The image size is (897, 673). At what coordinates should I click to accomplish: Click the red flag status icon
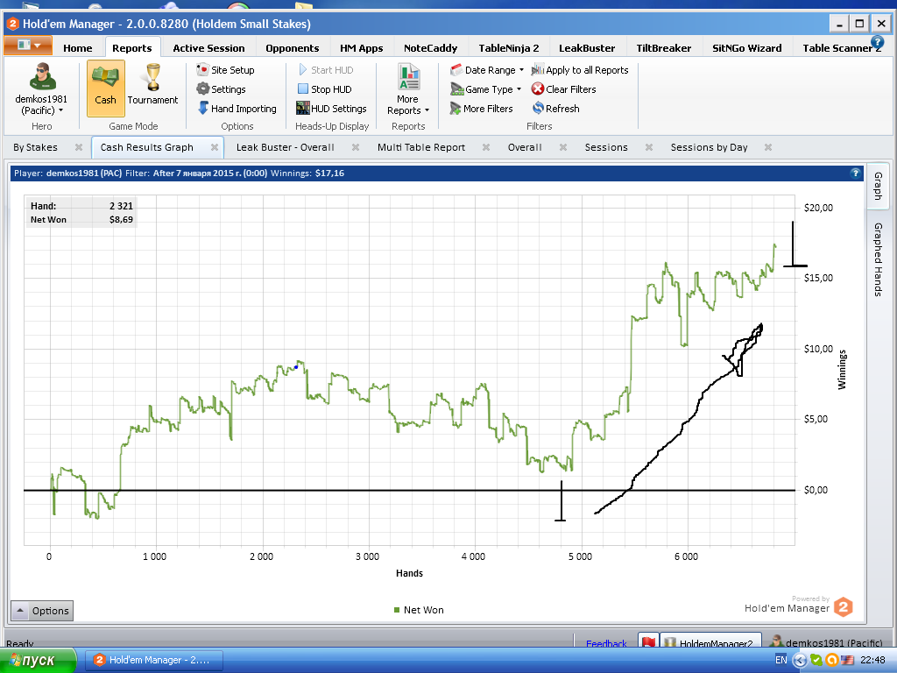click(x=648, y=641)
